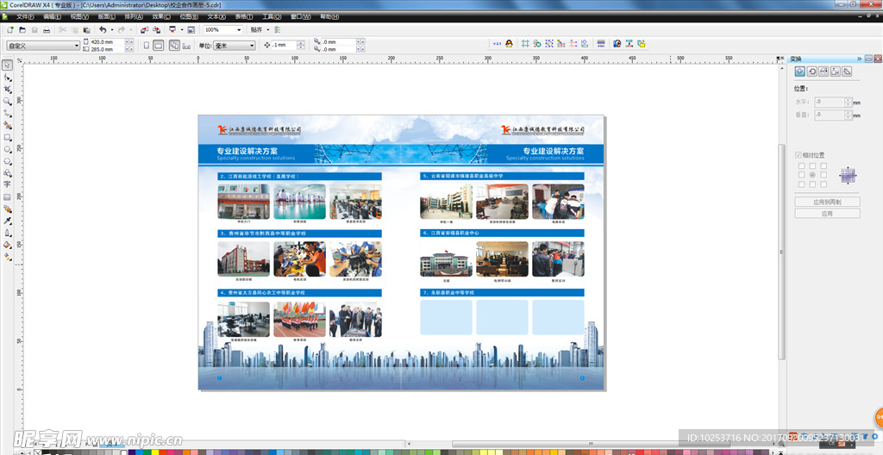Screen dimensions: 883x455
Task: Open the 文件(F) menu
Action: pyautogui.click(x=25, y=17)
